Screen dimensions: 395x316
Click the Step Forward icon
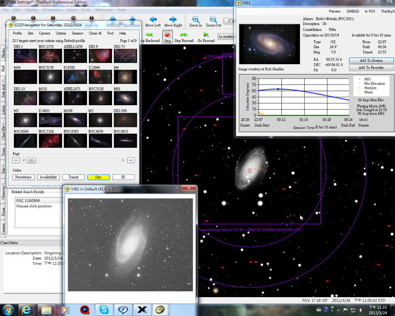[184, 35]
